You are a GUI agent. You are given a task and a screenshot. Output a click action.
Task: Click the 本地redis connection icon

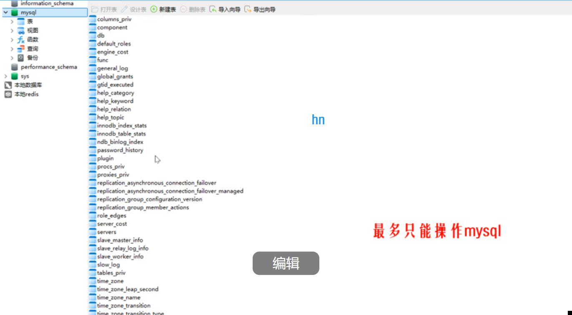pyautogui.click(x=8, y=94)
